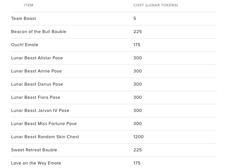The width and height of the screenshot is (233, 168).
Task: Select Lunar Beast Miss Fortune Pose
Action: (44, 124)
